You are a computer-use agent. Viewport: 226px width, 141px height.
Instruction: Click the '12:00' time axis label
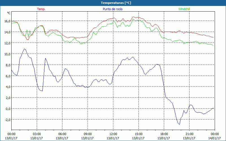[x=113, y=134]
